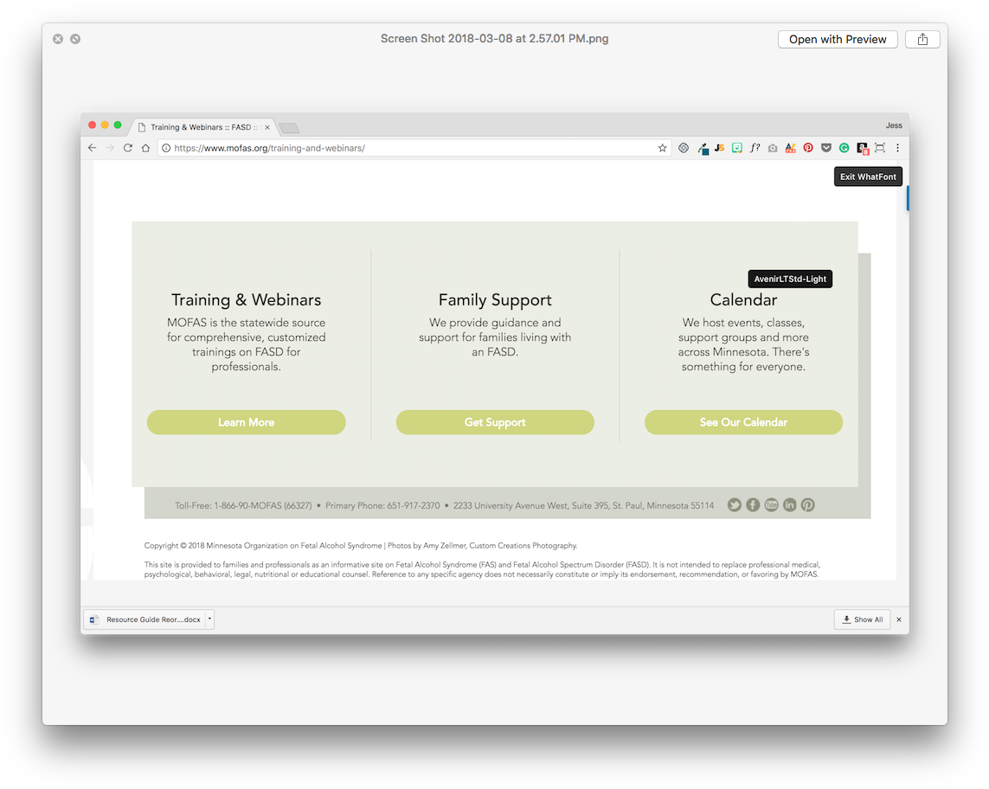The image size is (989, 789).
Task: Click the Facebook icon in the footer
Action: [x=753, y=504]
